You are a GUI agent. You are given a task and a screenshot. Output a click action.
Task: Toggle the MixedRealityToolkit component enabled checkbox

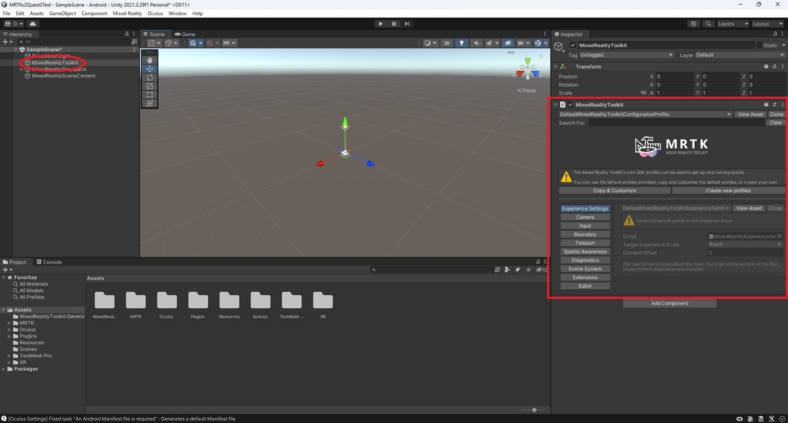click(571, 105)
